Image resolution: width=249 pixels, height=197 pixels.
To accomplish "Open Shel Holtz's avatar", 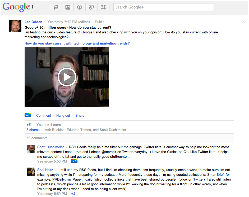I will [31, 172].
